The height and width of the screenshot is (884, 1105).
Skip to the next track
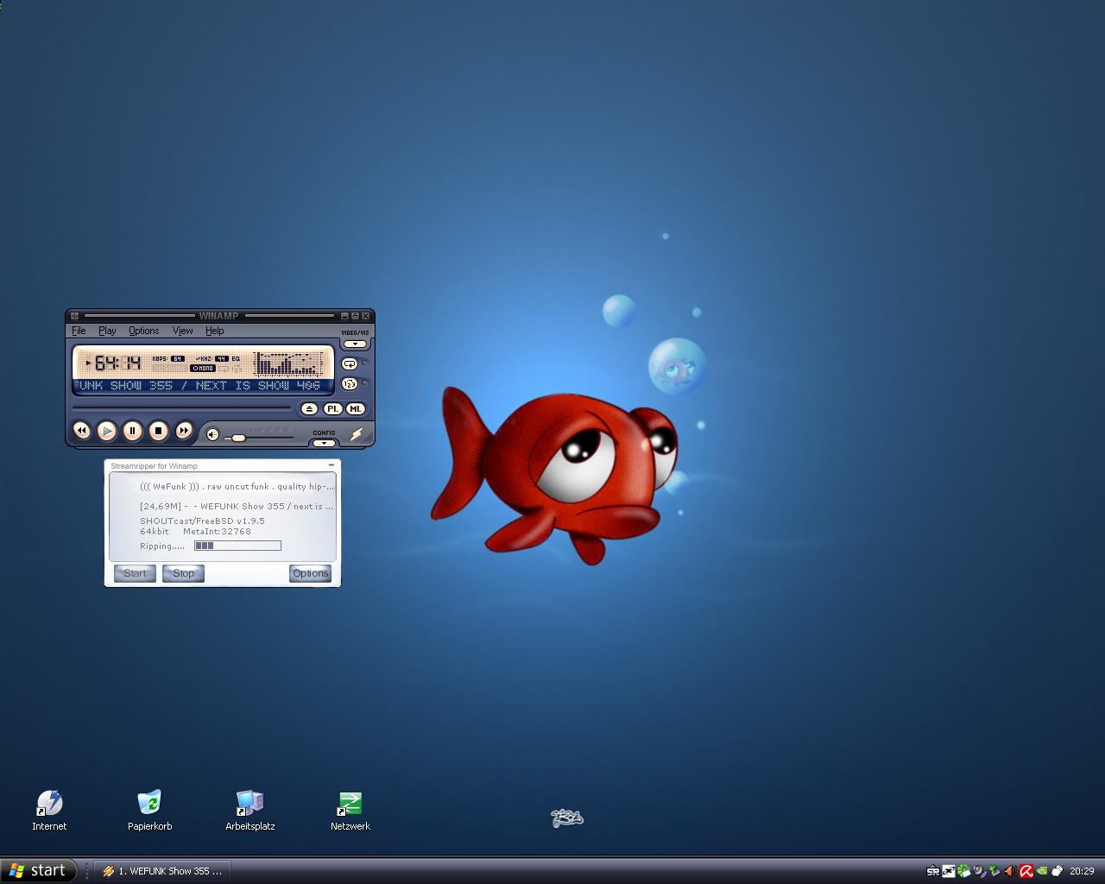pyautogui.click(x=184, y=430)
